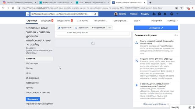Click the translate page icon
The width and height of the screenshot is (195, 109).
(176, 8)
